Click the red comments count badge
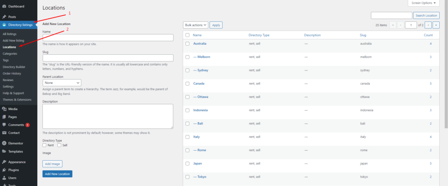Screen dimensions: 448x186 [28, 125]
